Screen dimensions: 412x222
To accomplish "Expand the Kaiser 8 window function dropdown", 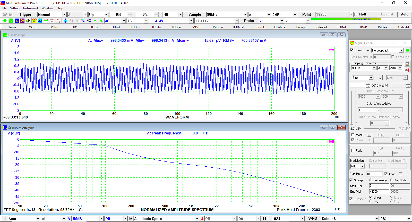I will [377, 219].
